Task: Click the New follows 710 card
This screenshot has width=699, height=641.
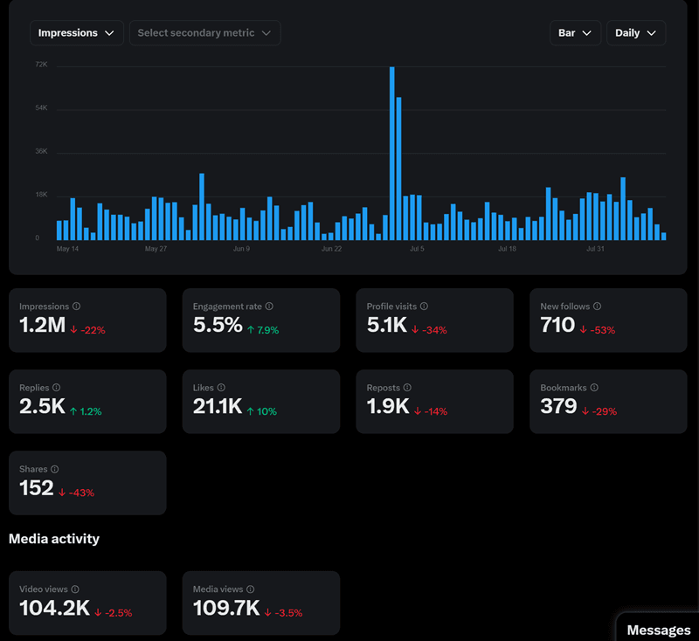Action: [x=608, y=320]
